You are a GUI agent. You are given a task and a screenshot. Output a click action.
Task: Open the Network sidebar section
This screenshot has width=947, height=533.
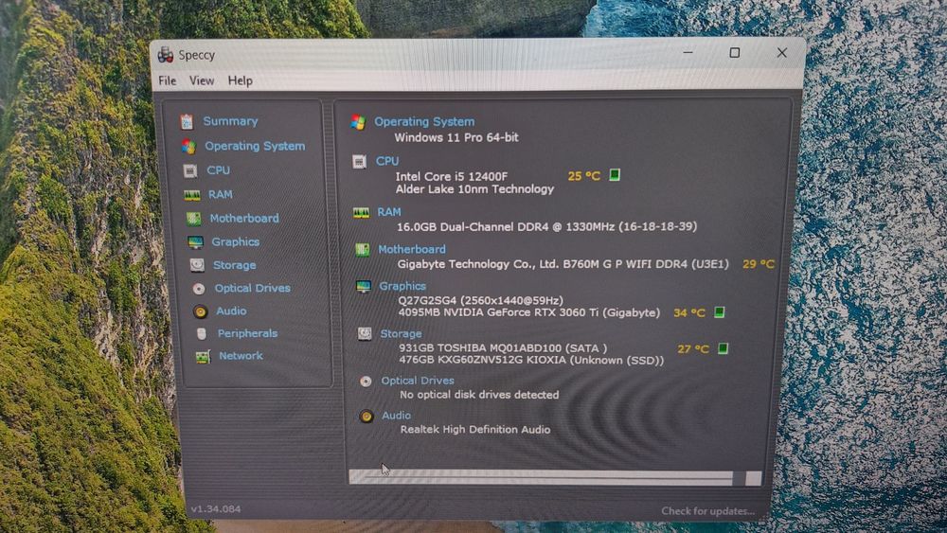point(241,356)
